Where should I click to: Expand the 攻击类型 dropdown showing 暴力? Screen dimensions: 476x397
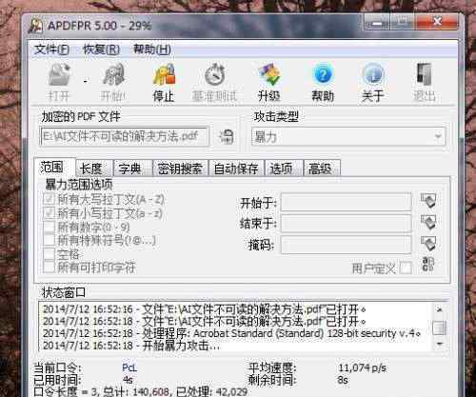(x=439, y=137)
